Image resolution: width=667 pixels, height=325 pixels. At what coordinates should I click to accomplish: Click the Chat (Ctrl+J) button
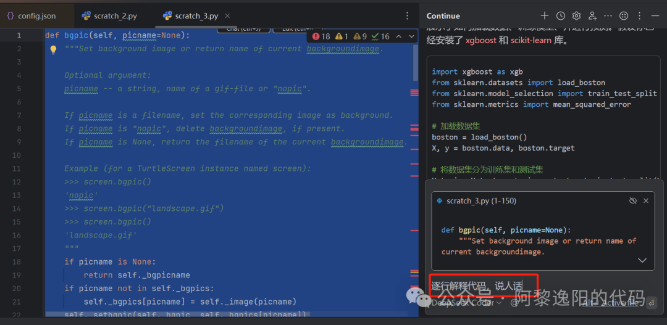point(243,29)
